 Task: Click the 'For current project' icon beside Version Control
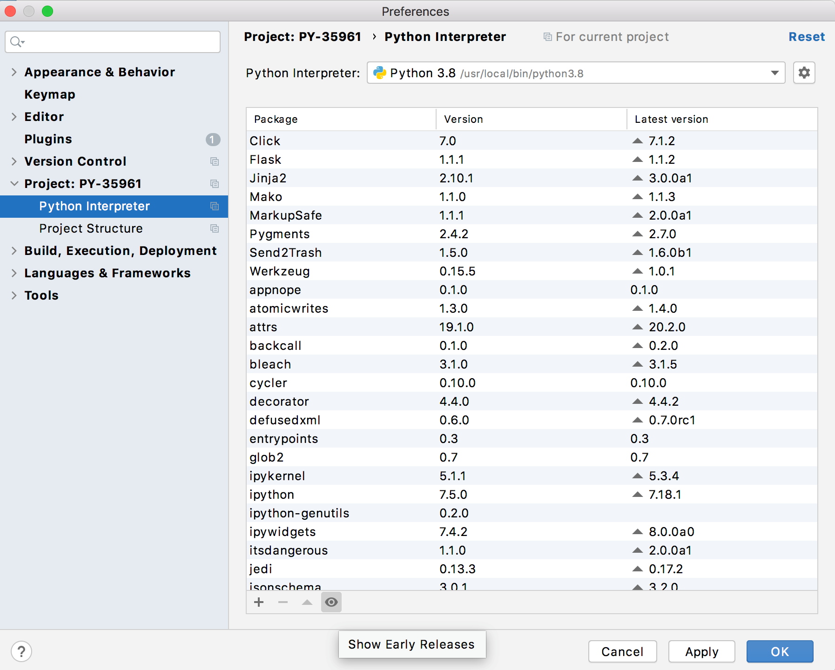215,161
